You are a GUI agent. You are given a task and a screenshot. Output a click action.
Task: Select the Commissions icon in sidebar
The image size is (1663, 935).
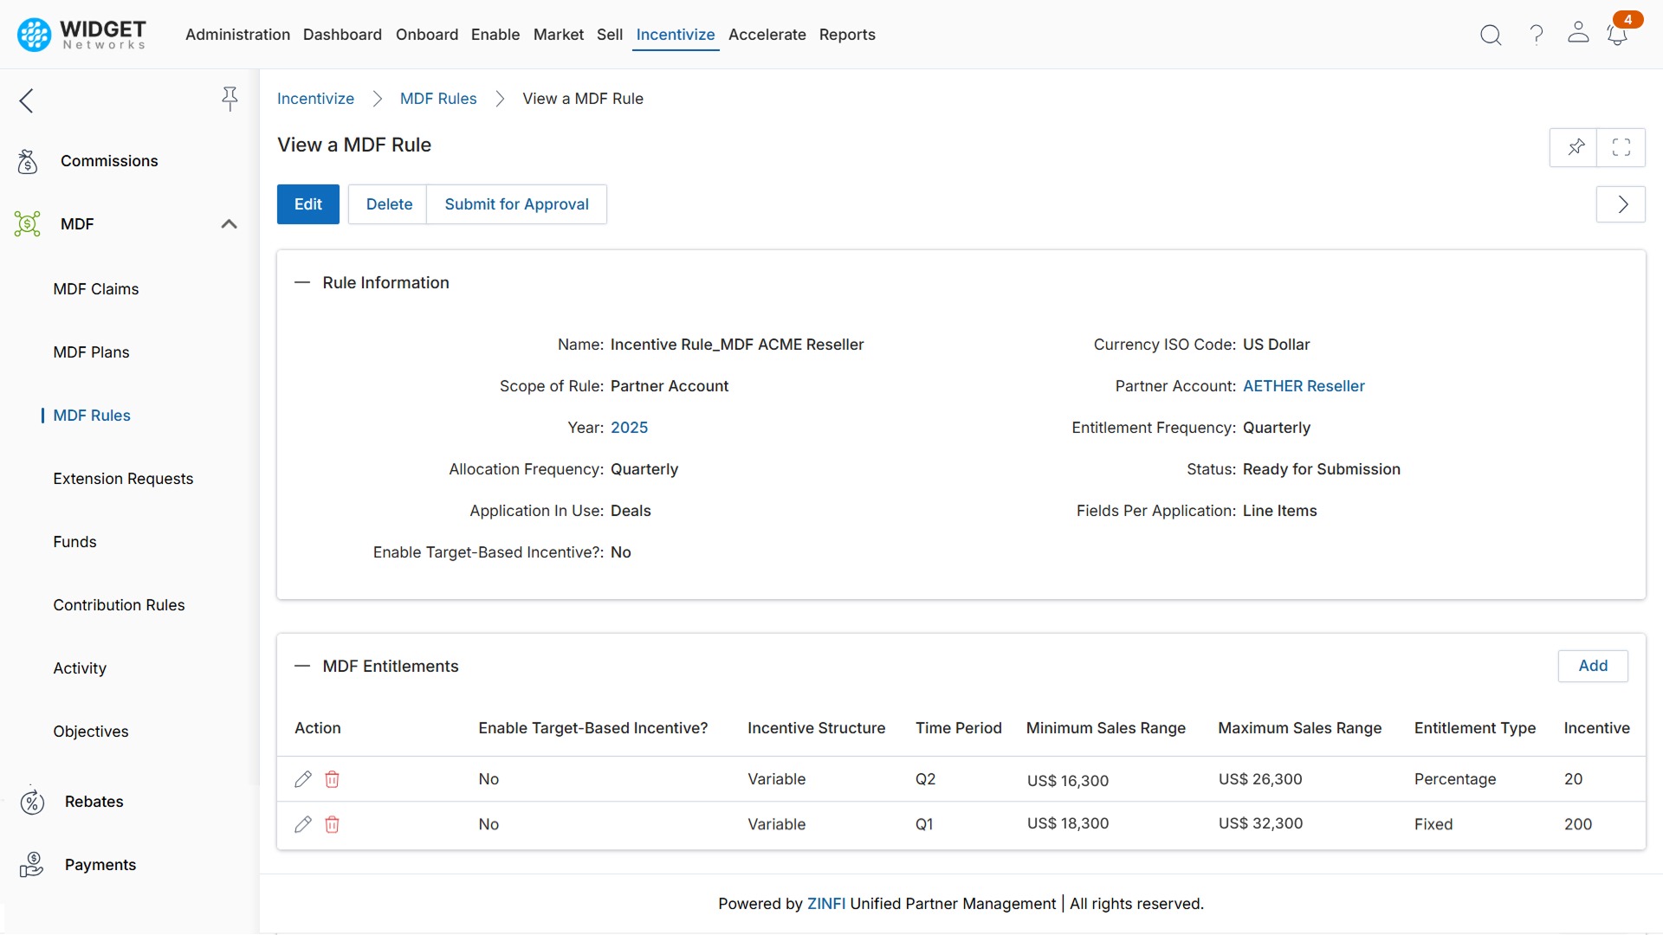[27, 161]
